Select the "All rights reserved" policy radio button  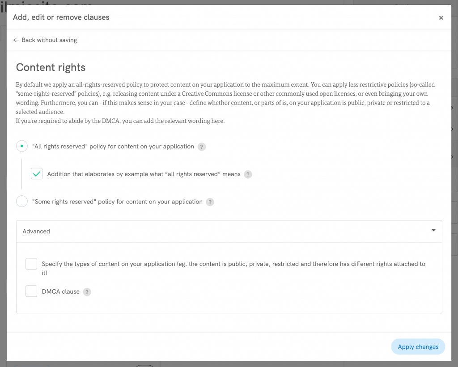click(21, 146)
